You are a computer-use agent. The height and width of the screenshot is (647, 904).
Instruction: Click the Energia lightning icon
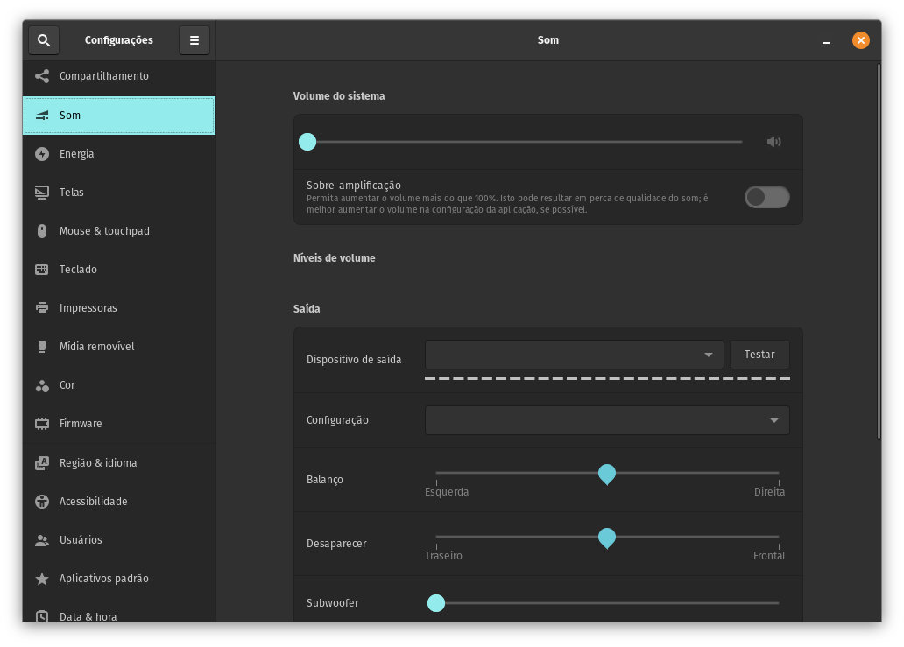(42, 154)
